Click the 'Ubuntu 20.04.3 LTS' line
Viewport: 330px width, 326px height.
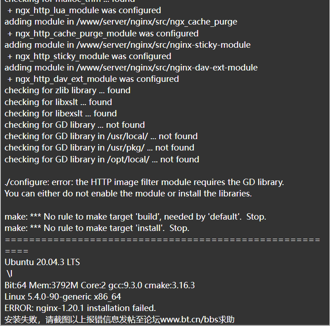point(42,262)
